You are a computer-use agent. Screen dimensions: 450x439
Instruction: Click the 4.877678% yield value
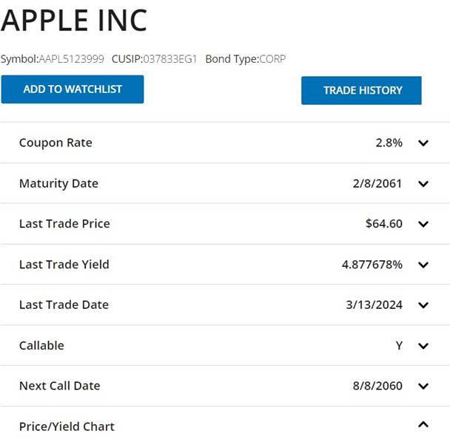pyautogui.click(x=372, y=265)
